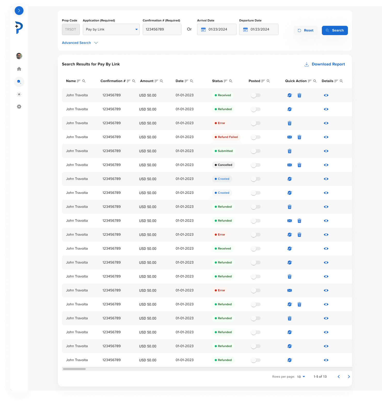
Task: Sort the Details column
Action: pos(336,81)
